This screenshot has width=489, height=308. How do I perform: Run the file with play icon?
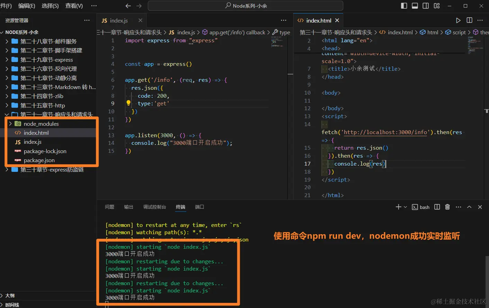click(458, 20)
